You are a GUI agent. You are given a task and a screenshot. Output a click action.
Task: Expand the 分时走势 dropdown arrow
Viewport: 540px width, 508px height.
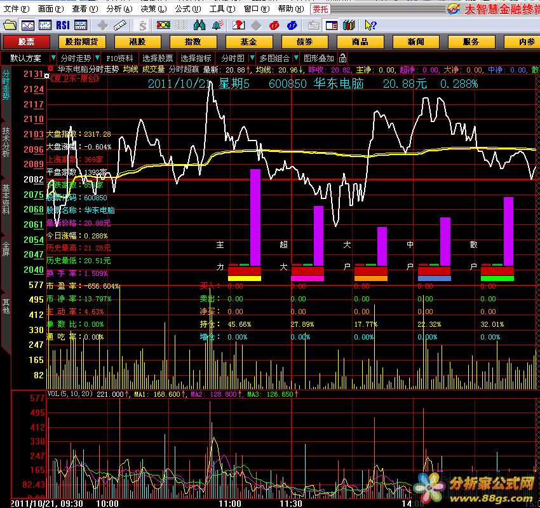point(97,58)
